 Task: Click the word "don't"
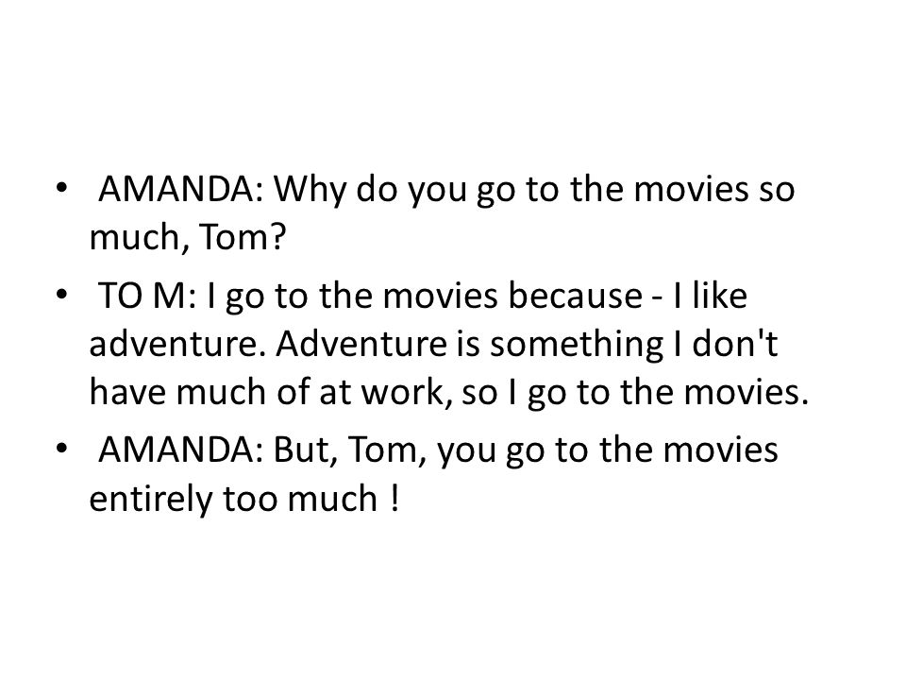[735, 344]
